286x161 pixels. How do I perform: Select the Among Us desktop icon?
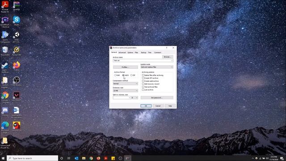[17, 127]
